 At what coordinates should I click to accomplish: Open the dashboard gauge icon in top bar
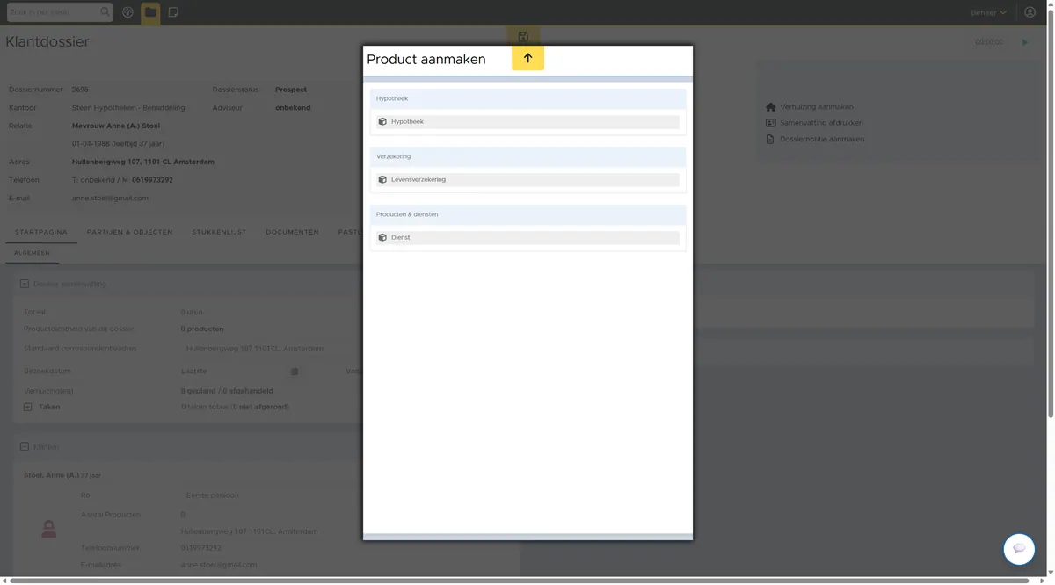point(128,12)
